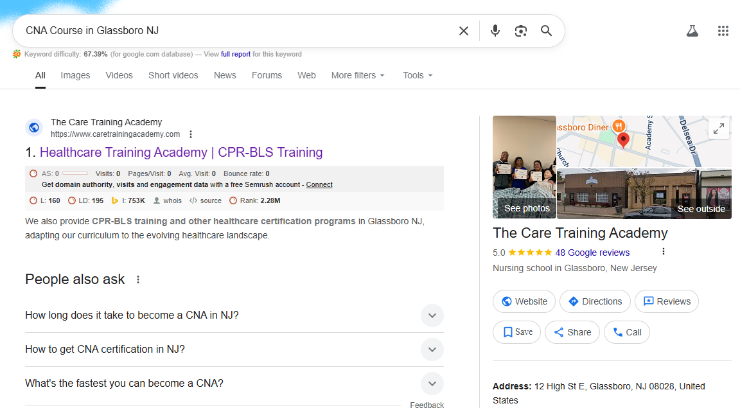This screenshot has height=408, width=740.
Task: Open the 48 Google reviews link
Action: click(x=592, y=253)
